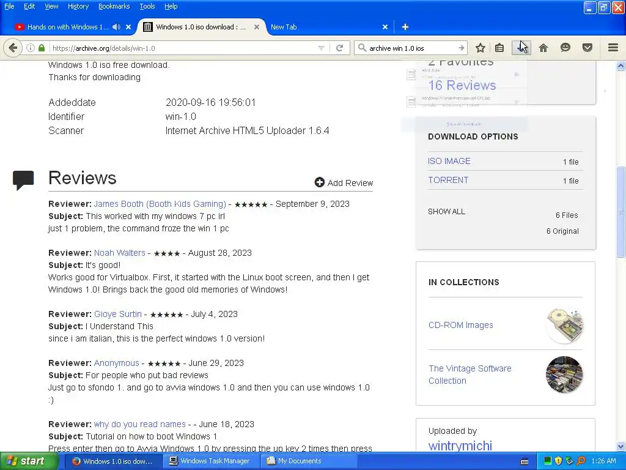The width and height of the screenshot is (626, 470).
Task: Click the '6 Files' text
Action: 567,215
